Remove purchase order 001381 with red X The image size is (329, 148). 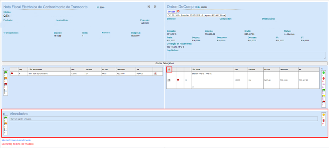tap(178, 11)
